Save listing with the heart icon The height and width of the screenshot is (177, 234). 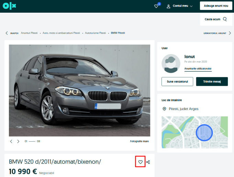(x=140, y=162)
